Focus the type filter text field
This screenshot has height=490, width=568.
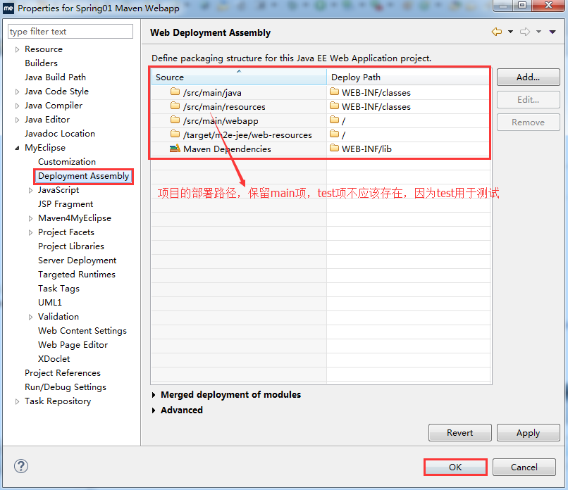(70, 32)
